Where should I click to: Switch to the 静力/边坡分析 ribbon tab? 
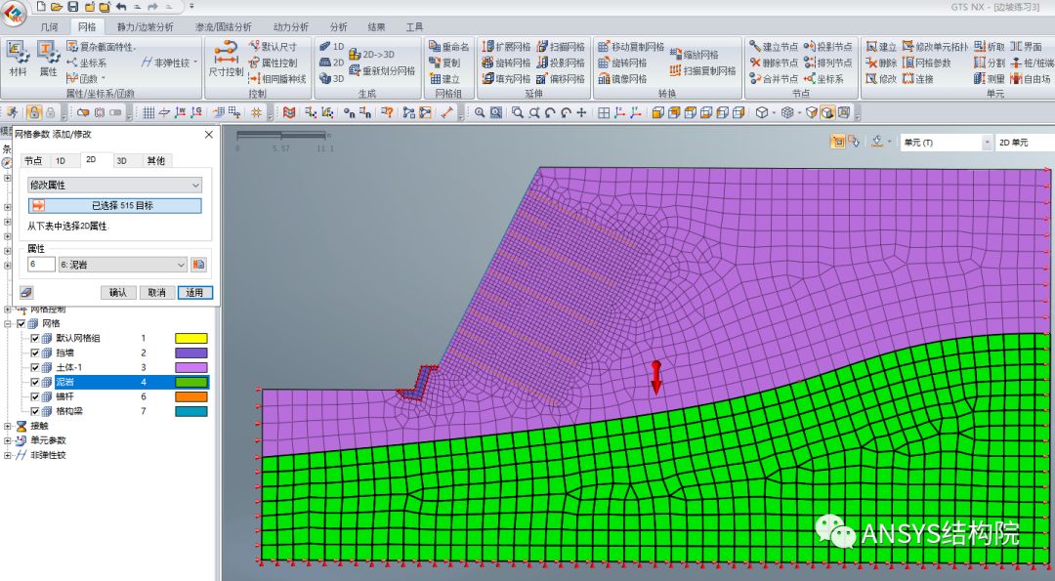tap(146, 27)
